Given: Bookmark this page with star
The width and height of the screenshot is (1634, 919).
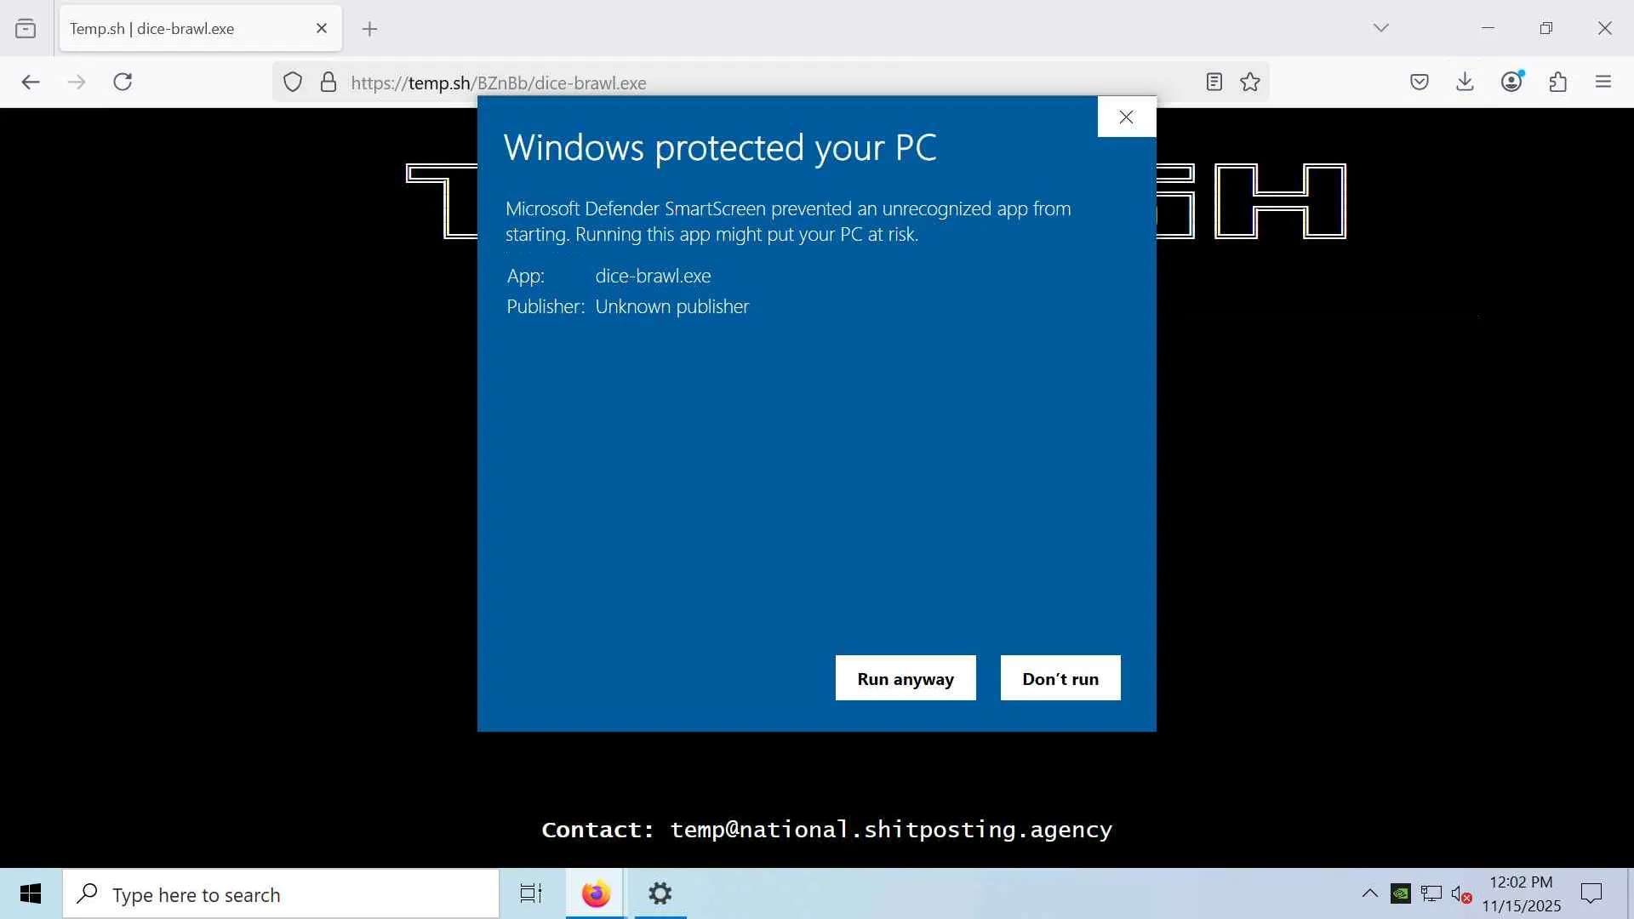Looking at the screenshot, I should click(x=1249, y=82).
